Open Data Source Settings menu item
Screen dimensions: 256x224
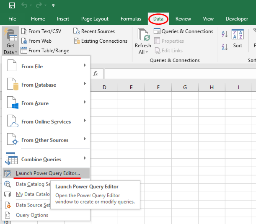coord(27,205)
